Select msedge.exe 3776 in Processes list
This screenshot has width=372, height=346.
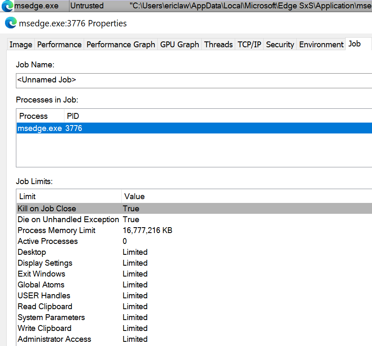pos(50,128)
